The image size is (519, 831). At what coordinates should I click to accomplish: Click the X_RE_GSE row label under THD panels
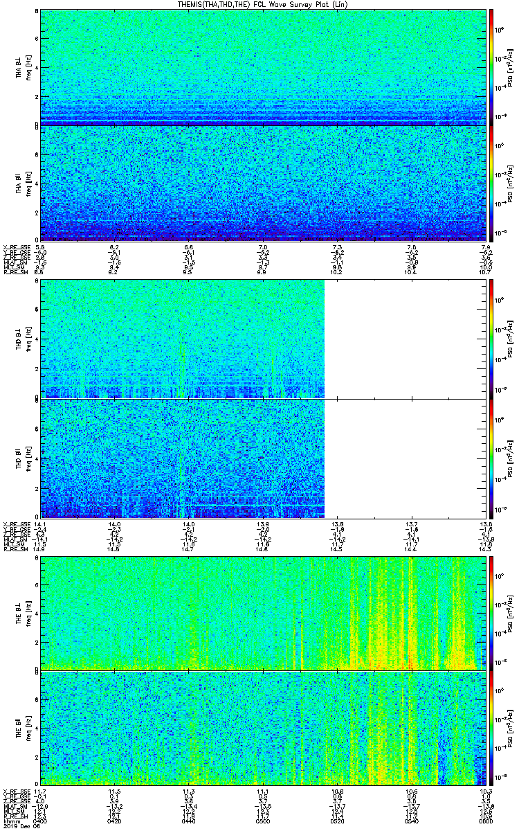click(17, 524)
